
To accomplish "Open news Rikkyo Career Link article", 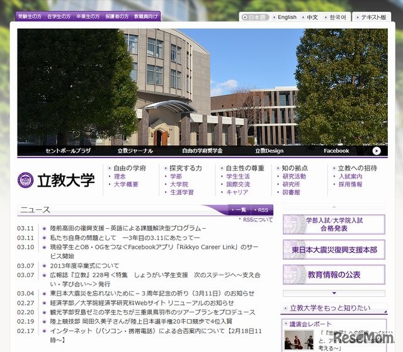I will click(x=154, y=251).
